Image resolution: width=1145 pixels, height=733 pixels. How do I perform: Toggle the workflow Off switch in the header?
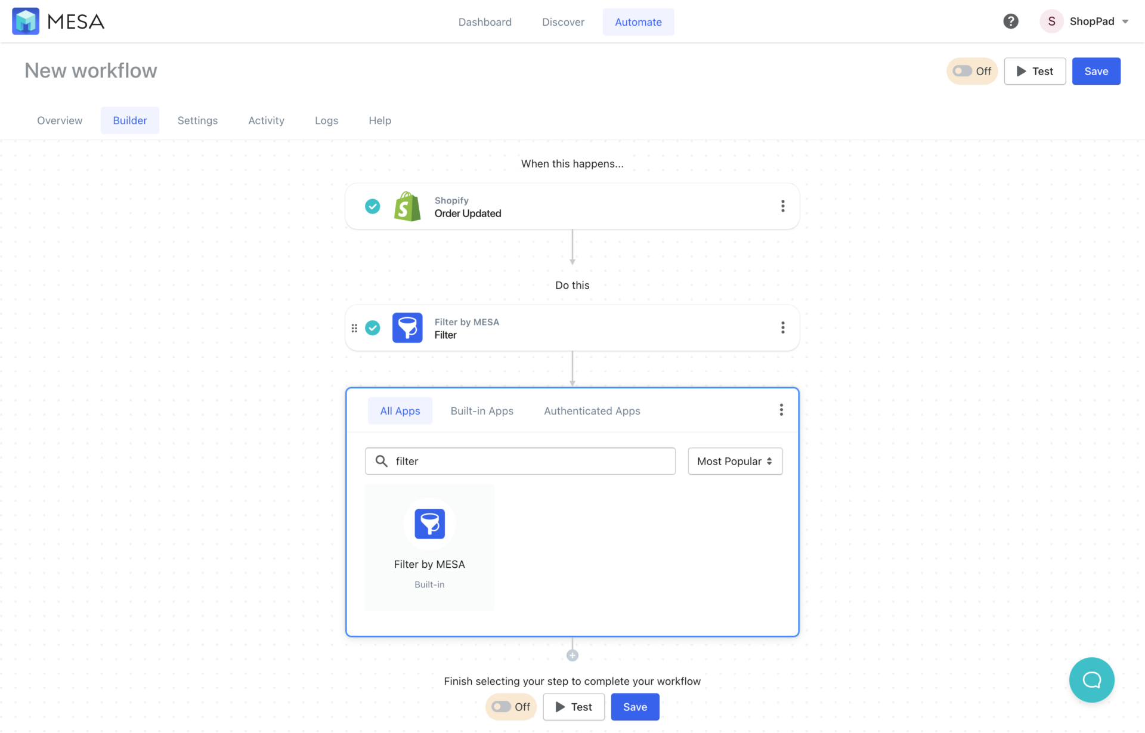pos(971,71)
